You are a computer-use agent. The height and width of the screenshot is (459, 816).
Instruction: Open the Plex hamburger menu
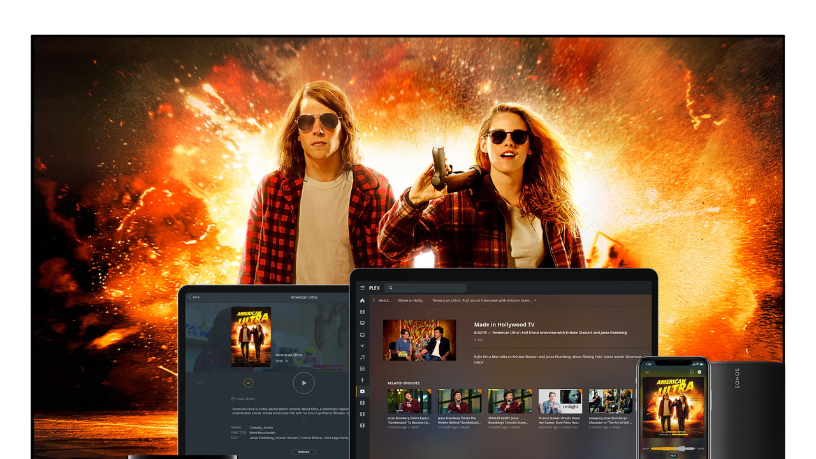tap(363, 288)
